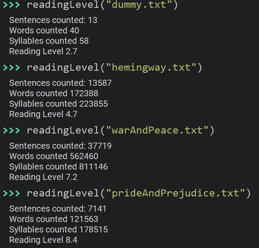Viewport: 259px width, 248px height.
Task: Click the prompt arrows before warAndPeace.txt call
Action: 12,131
